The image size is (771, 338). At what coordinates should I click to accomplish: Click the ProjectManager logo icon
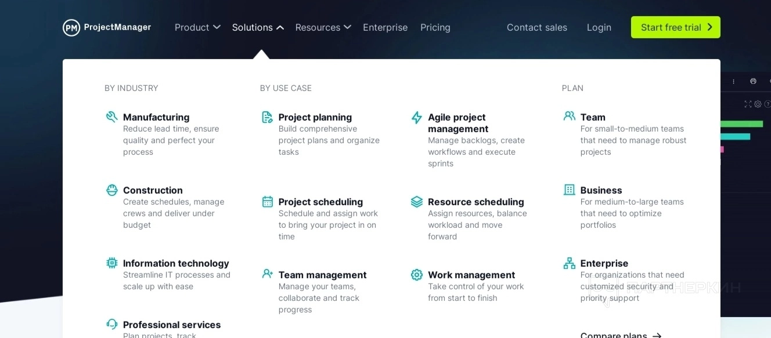tap(71, 27)
